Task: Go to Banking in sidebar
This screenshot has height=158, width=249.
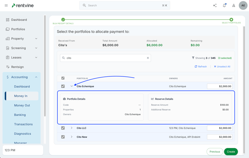Action: tap(20, 115)
